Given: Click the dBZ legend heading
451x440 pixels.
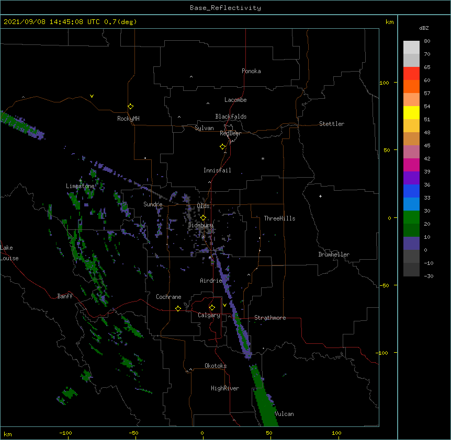Looking at the screenshot, I should coord(424,28).
